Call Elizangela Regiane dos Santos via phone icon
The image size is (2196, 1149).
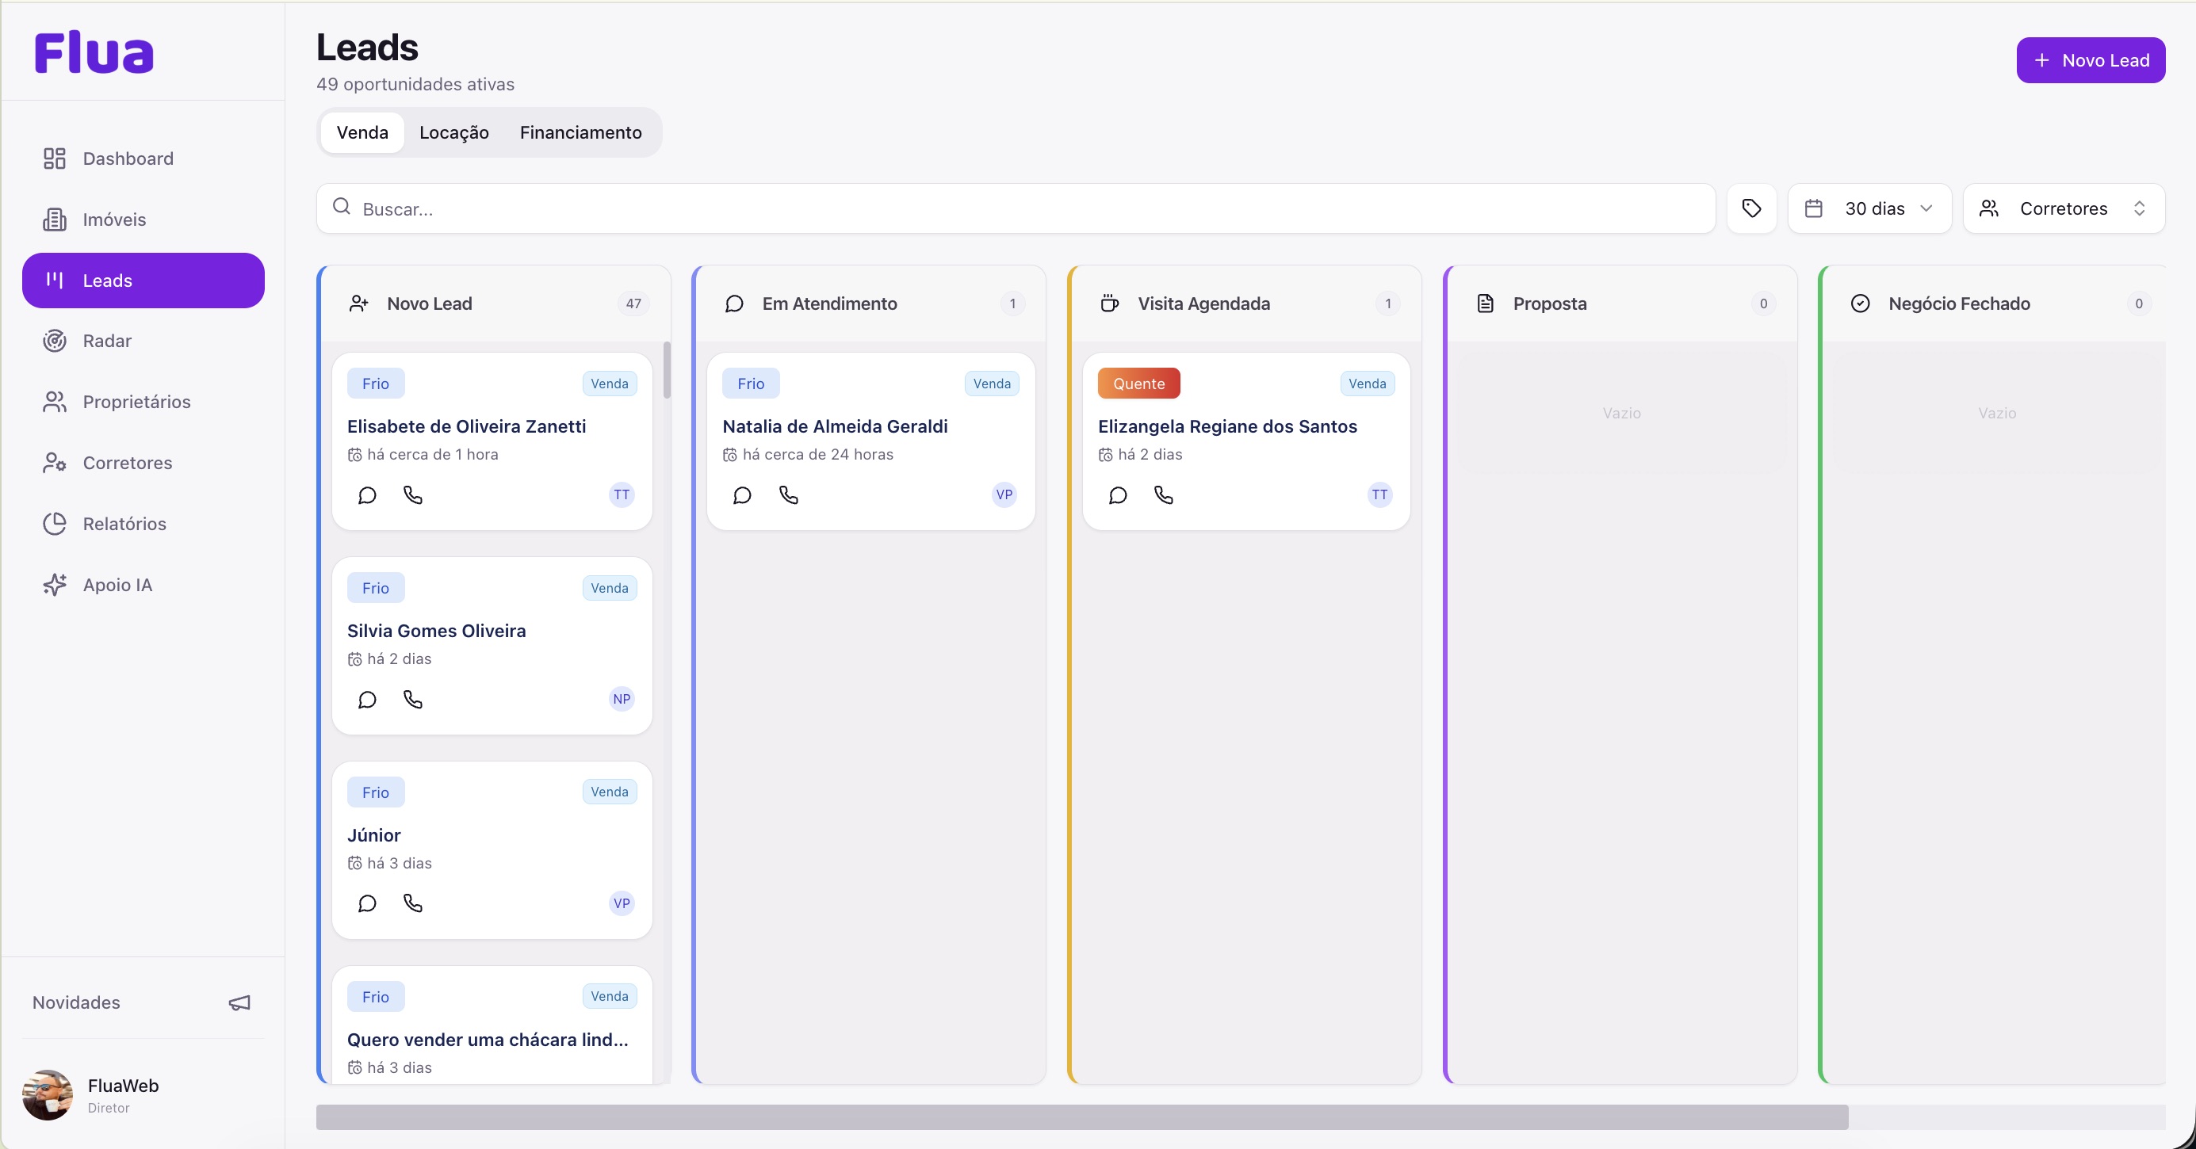click(1164, 495)
